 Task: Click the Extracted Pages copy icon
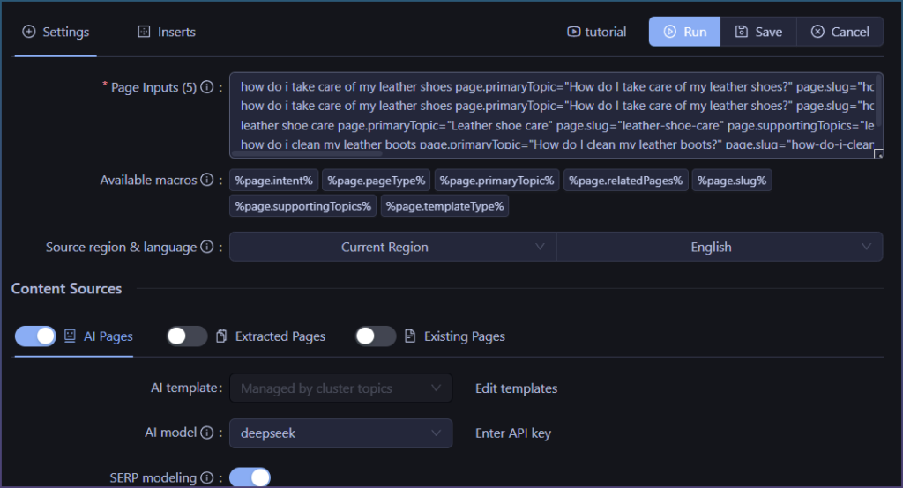[x=221, y=336]
